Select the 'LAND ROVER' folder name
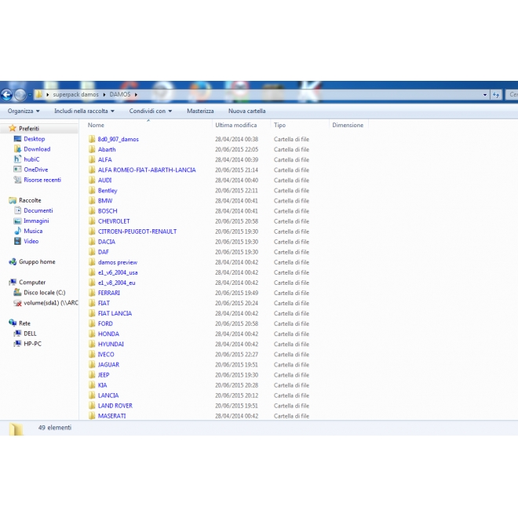Screen dimensions: 518x518 [115, 406]
